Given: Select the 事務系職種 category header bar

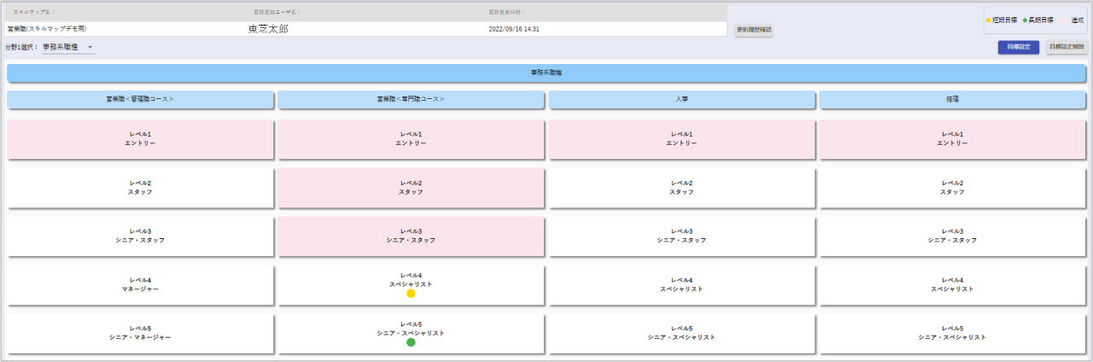Looking at the screenshot, I should [x=546, y=73].
